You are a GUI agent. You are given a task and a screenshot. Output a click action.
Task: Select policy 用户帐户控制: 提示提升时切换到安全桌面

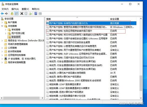point(91,42)
